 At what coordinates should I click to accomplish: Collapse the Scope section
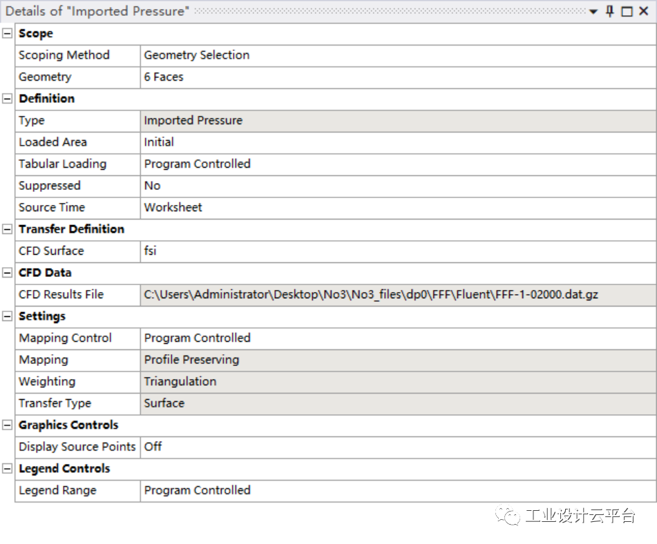pyautogui.click(x=7, y=34)
